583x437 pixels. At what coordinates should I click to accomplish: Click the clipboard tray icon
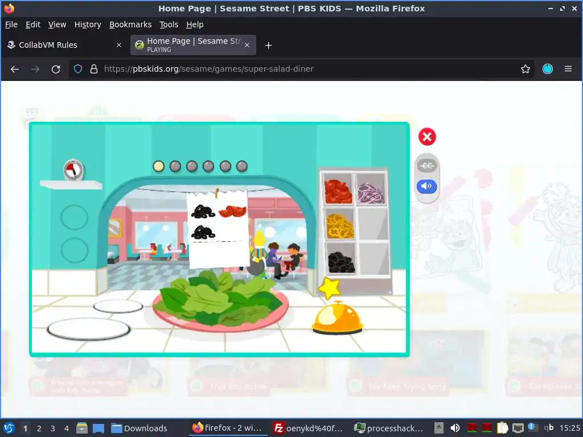(502, 428)
